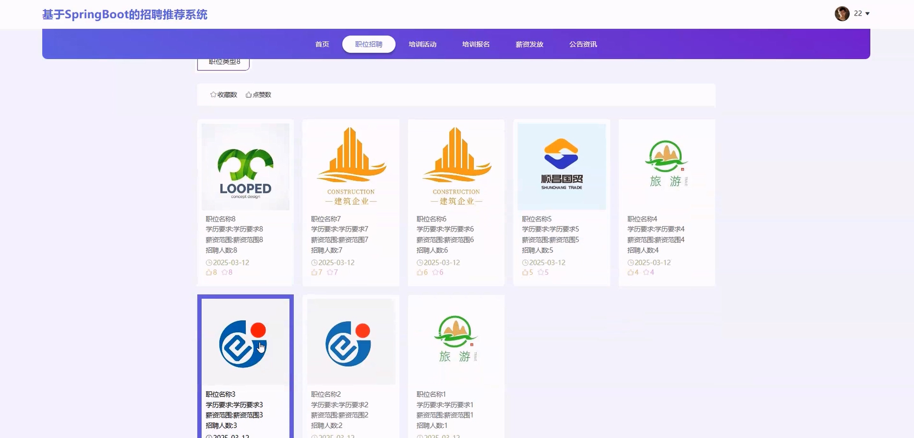Click the star icon on 职位名称5 card
The width and height of the screenshot is (914, 438).
541,272
